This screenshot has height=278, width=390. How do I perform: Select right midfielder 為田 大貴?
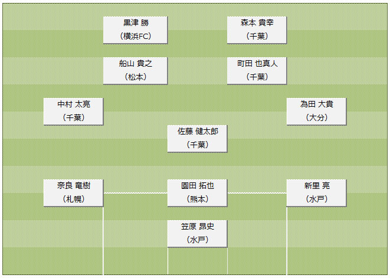[316, 110]
